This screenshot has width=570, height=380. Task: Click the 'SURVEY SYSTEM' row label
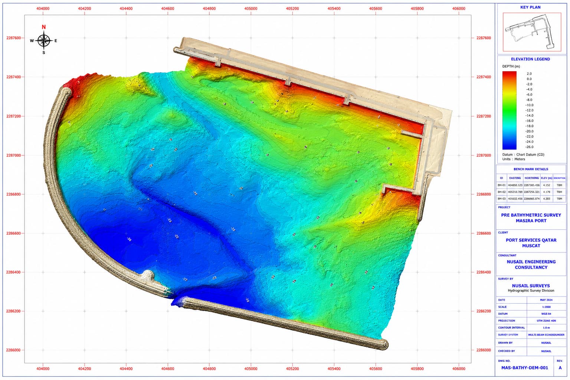coord(508,335)
